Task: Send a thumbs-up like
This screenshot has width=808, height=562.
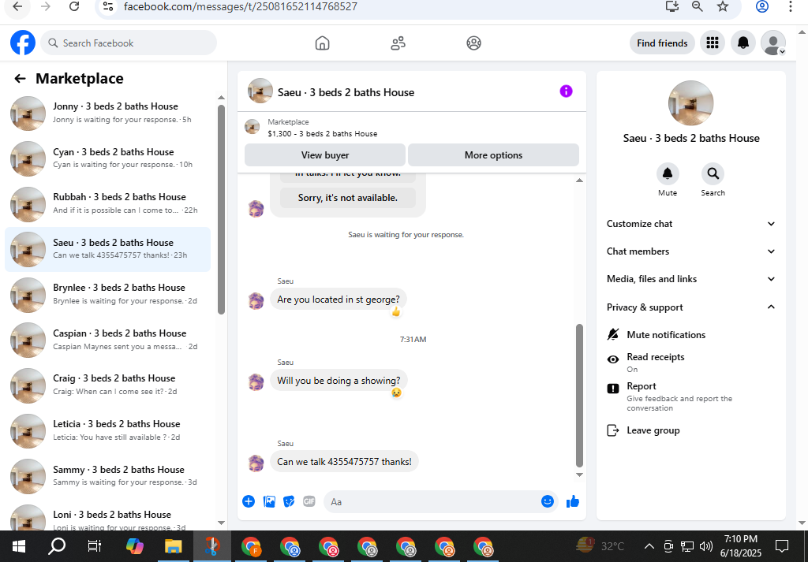Action: click(573, 501)
